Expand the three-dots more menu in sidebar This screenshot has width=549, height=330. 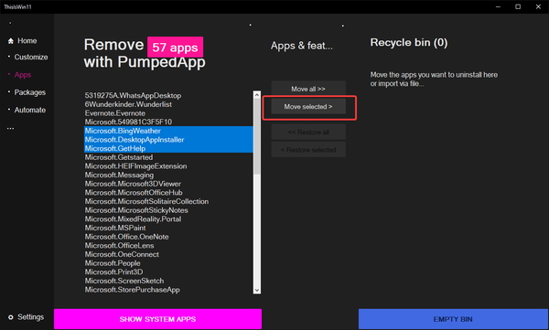[10, 128]
